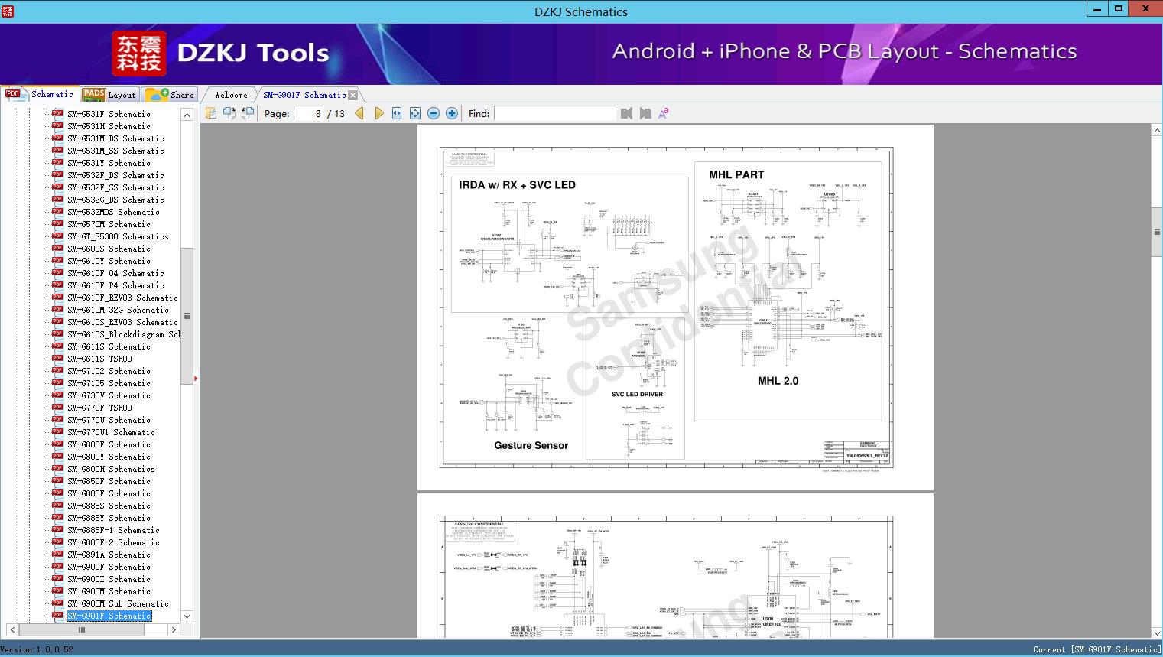Toggle match case search icon
This screenshot has width=1163, height=657.
[x=664, y=113]
